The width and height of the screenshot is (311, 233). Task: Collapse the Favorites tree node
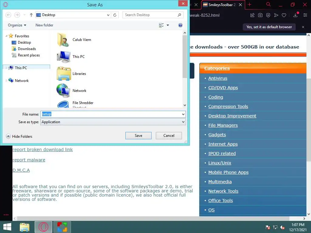(x=6, y=36)
